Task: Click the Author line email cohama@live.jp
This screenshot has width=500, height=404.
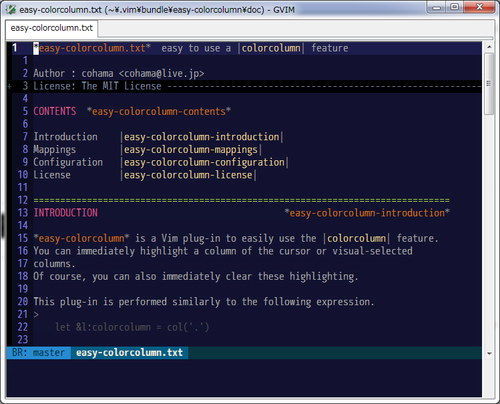Action: tap(162, 73)
